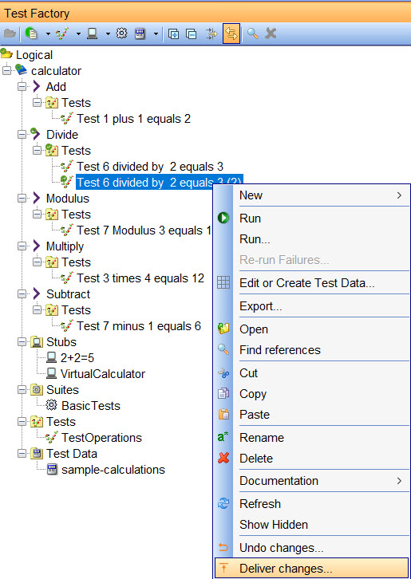Select the TestOperations test
Image resolution: width=411 pixels, height=579 pixels.
pos(101,438)
